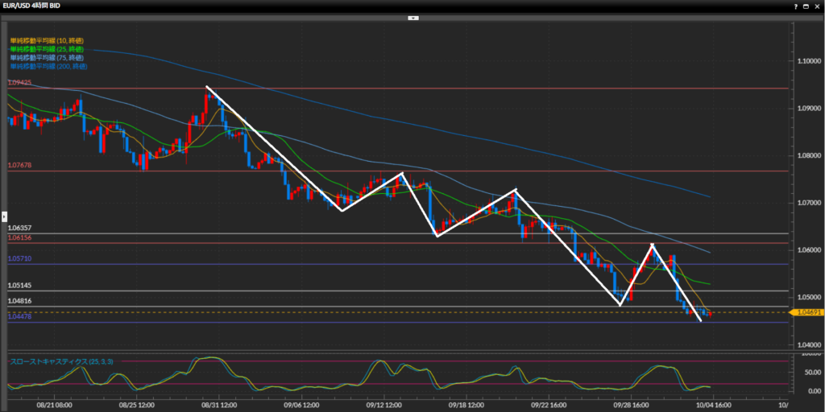Select the 75-period moving average label
Viewport: 825px width, 412px height.
47,58
